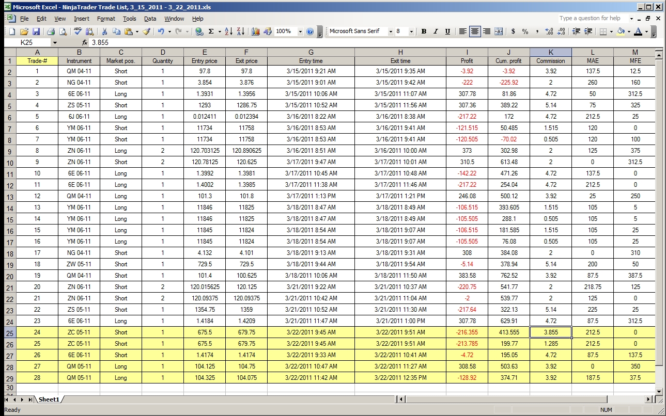This screenshot has height=416, width=666.
Task: Open the zoom percentage dropdown
Action: [300, 31]
